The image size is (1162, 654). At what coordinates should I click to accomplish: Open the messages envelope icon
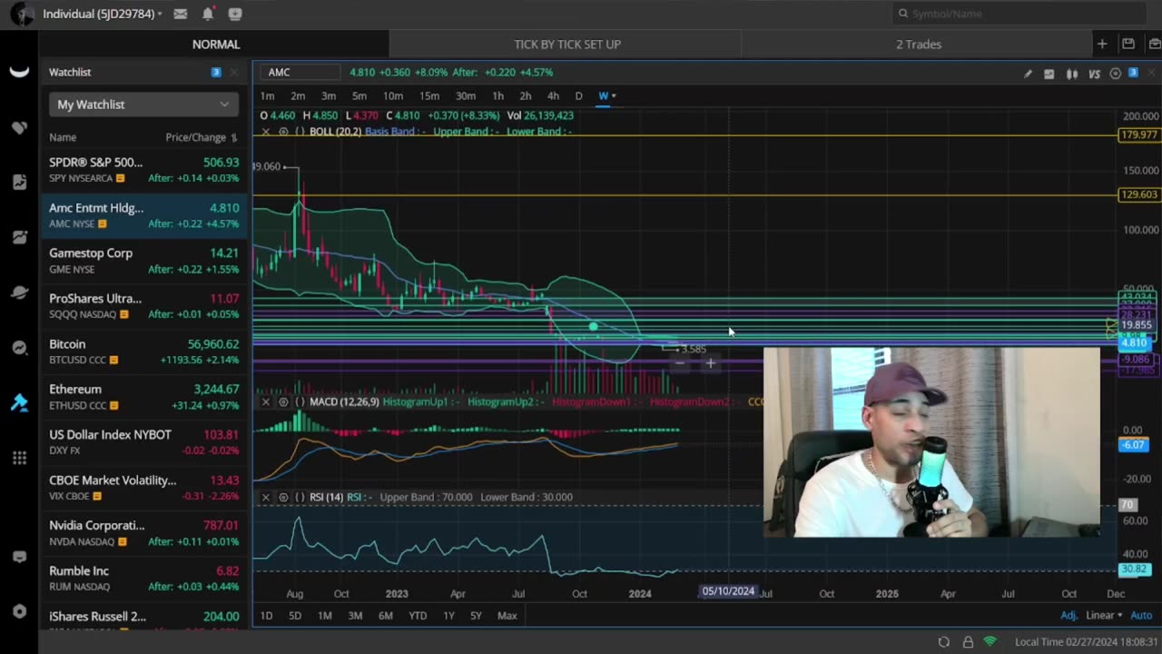[x=181, y=14]
